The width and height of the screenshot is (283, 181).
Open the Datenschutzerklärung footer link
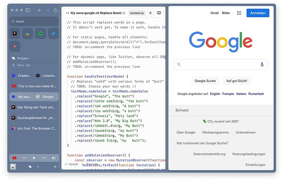pos(209,154)
